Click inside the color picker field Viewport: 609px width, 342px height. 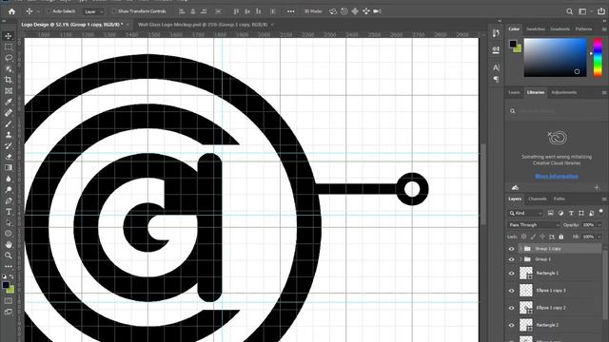555,57
